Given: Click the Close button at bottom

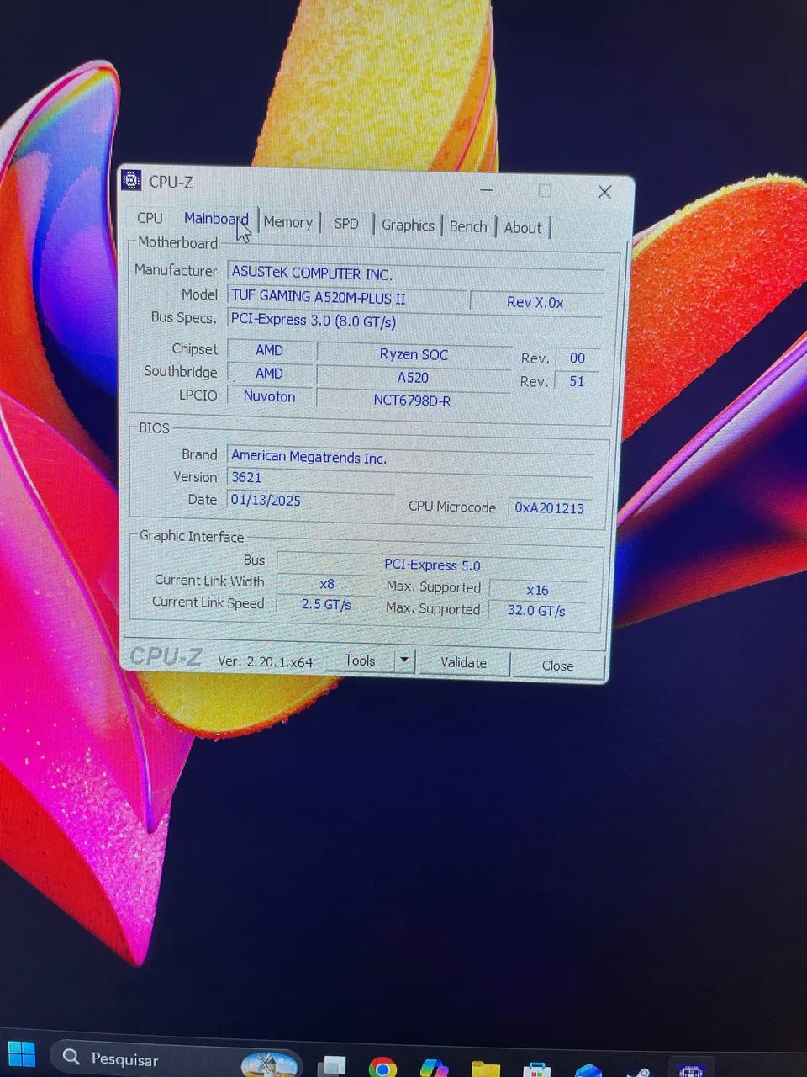Looking at the screenshot, I should click(557, 666).
